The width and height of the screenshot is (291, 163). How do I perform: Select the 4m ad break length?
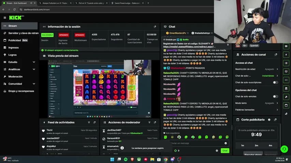(x=271, y=146)
